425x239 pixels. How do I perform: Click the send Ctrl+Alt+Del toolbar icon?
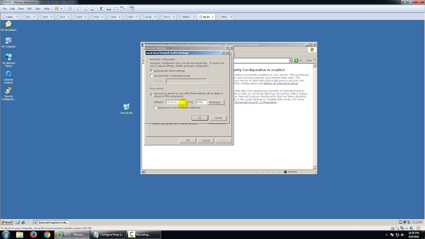coord(70,9)
